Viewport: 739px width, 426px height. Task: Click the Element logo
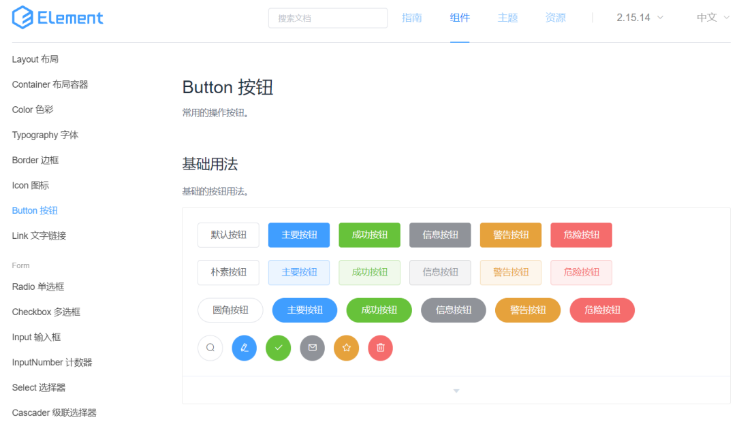pos(58,18)
